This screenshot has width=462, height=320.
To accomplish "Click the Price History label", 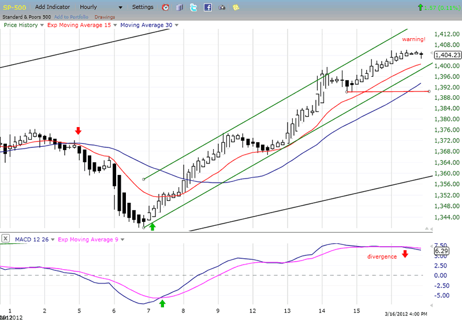I will click(x=21, y=25).
